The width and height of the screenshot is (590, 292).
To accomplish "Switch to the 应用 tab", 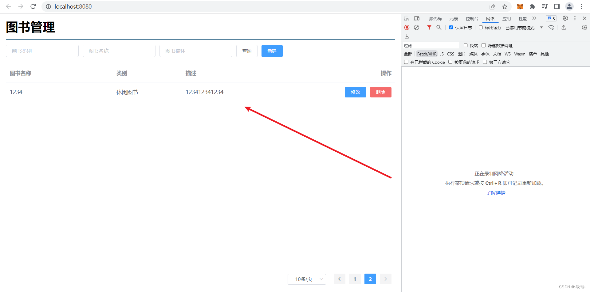I will (x=506, y=19).
